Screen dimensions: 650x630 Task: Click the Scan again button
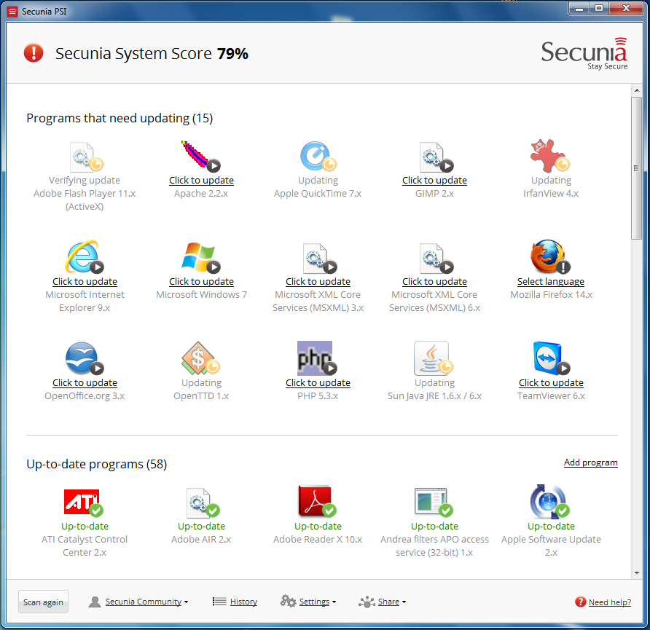pyautogui.click(x=43, y=602)
